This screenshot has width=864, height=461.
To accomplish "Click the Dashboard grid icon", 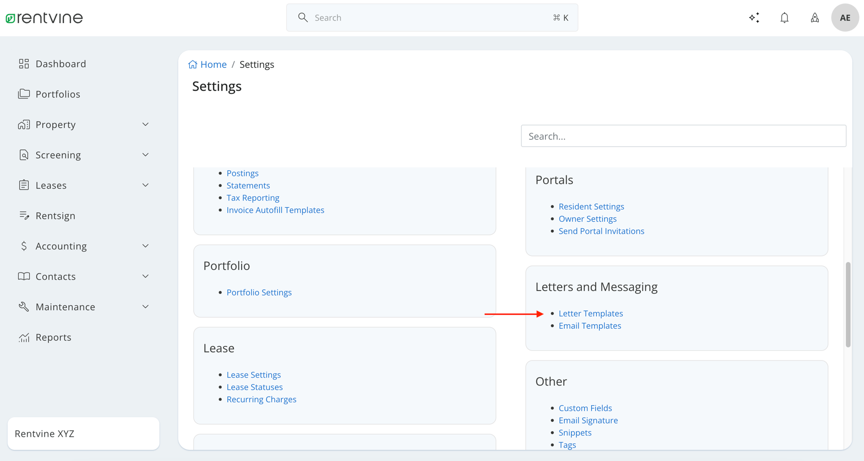I will pyautogui.click(x=24, y=64).
